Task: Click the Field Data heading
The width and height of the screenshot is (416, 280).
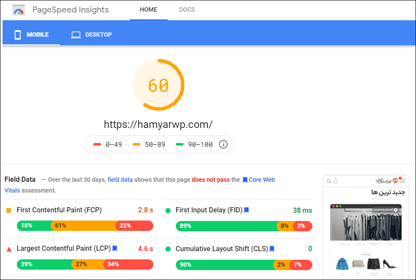Action: click(x=20, y=180)
